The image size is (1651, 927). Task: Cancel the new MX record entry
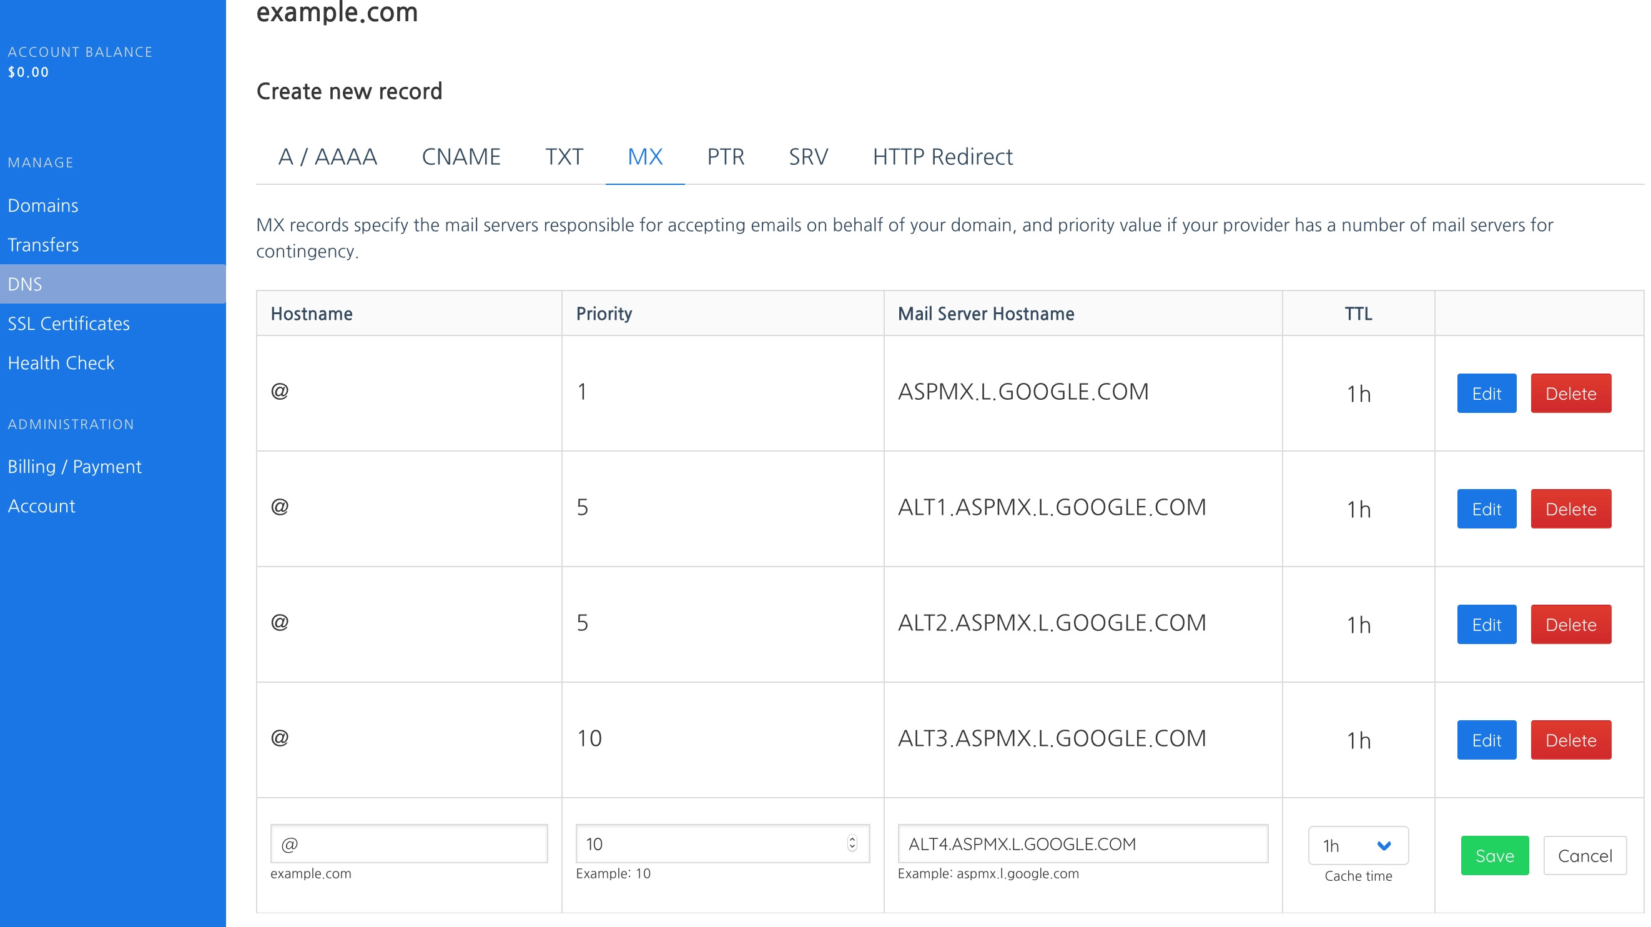click(x=1585, y=856)
